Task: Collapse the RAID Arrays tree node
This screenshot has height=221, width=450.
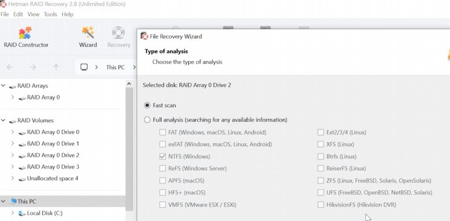Action: click(3, 85)
